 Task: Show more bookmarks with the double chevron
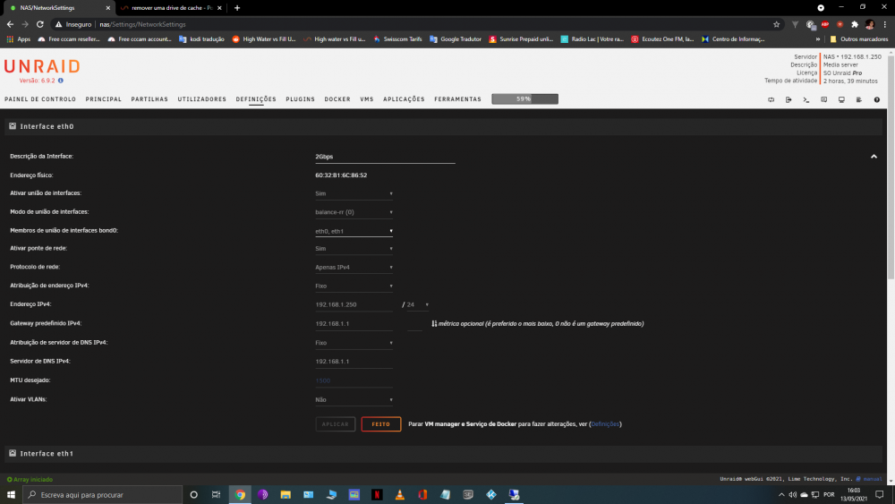(818, 39)
